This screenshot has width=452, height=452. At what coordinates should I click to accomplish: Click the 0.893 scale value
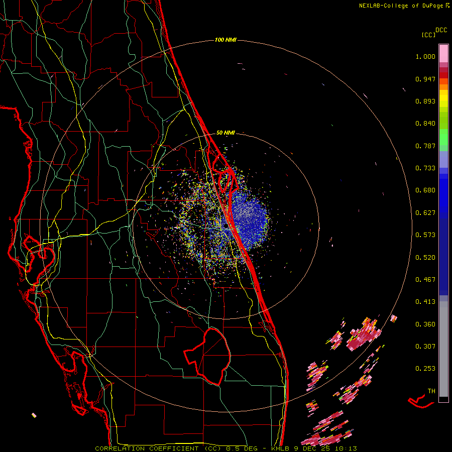(x=425, y=101)
